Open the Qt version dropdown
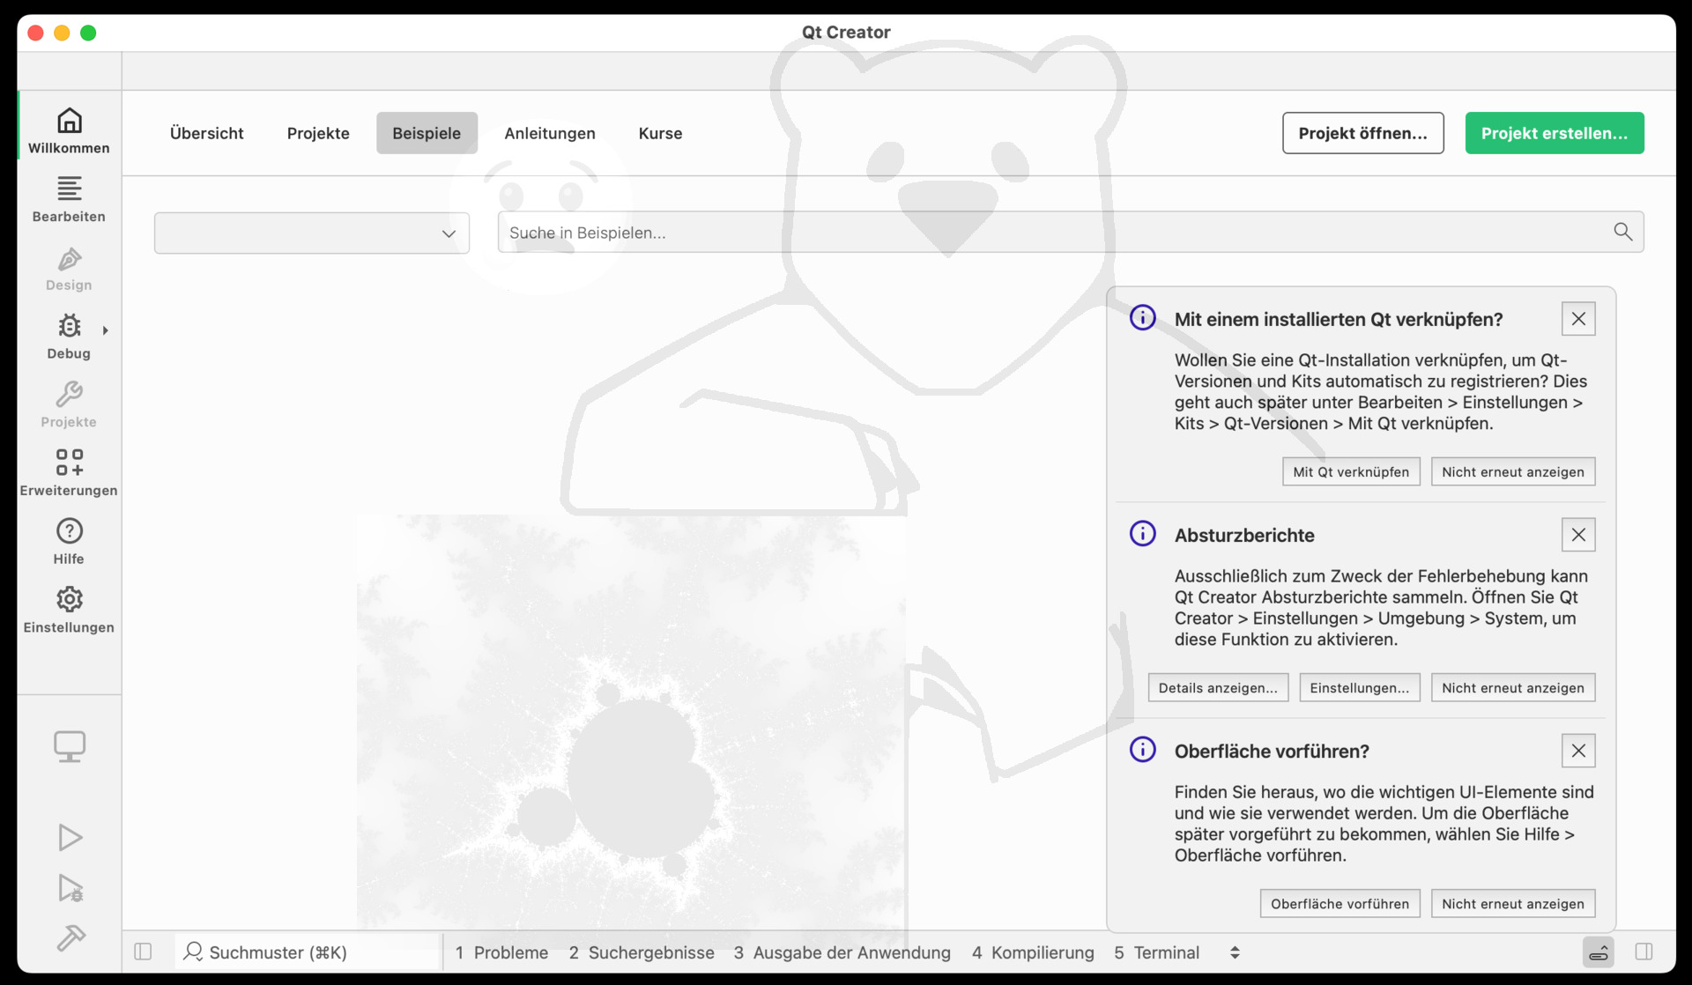 point(312,233)
